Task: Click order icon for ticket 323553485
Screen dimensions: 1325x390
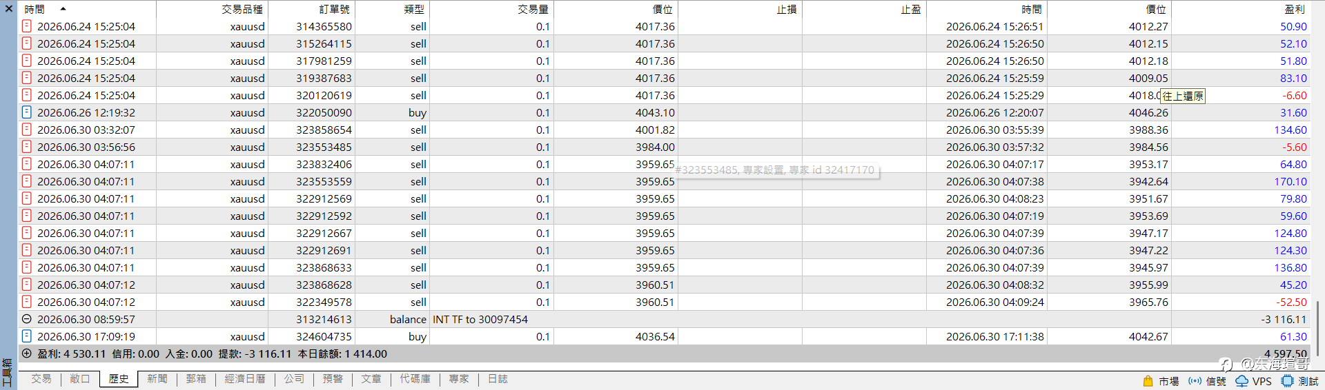Action: tap(27, 147)
